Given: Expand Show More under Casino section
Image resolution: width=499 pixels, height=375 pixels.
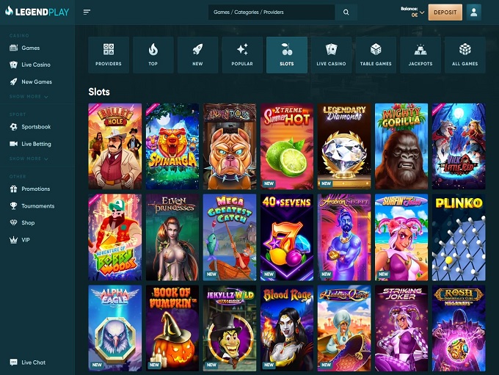Looking at the screenshot, I should [29, 97].
